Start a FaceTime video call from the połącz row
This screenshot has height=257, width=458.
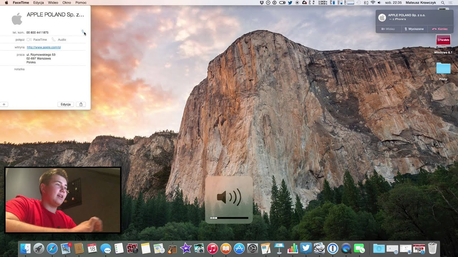tap(37, 40)
